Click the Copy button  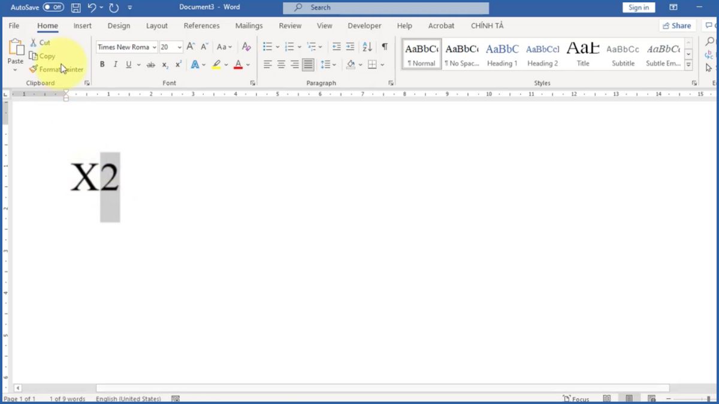(x=42, y=56)
